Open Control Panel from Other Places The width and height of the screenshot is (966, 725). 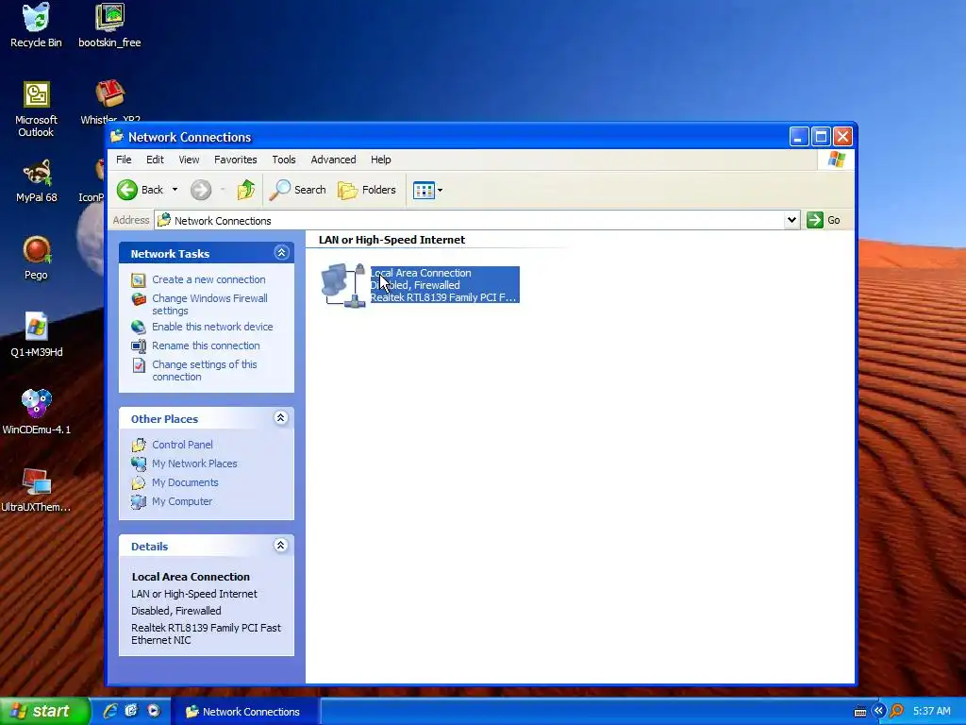pyautogui.click(x=182, y=445)
